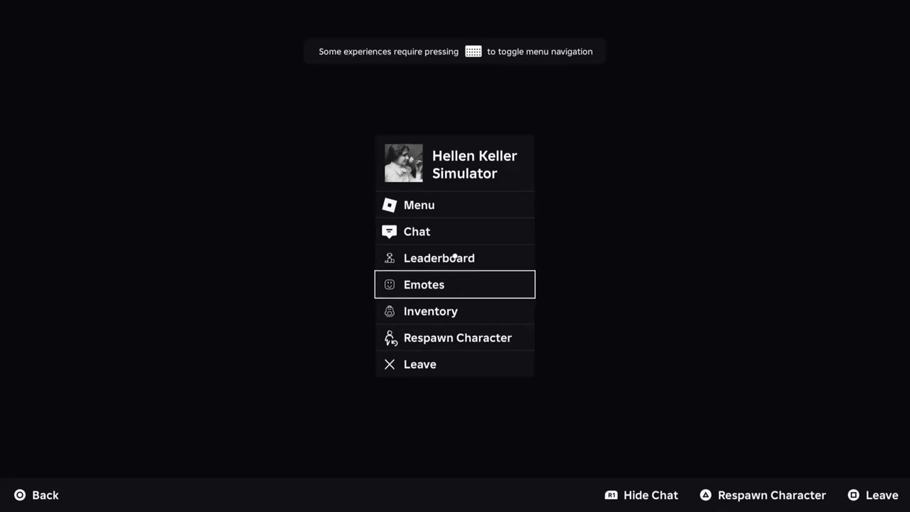The width and height of the screenshot is (910, 512).
Task: Click the triangle button icon in bottom bar
Action: click(705, 495)
